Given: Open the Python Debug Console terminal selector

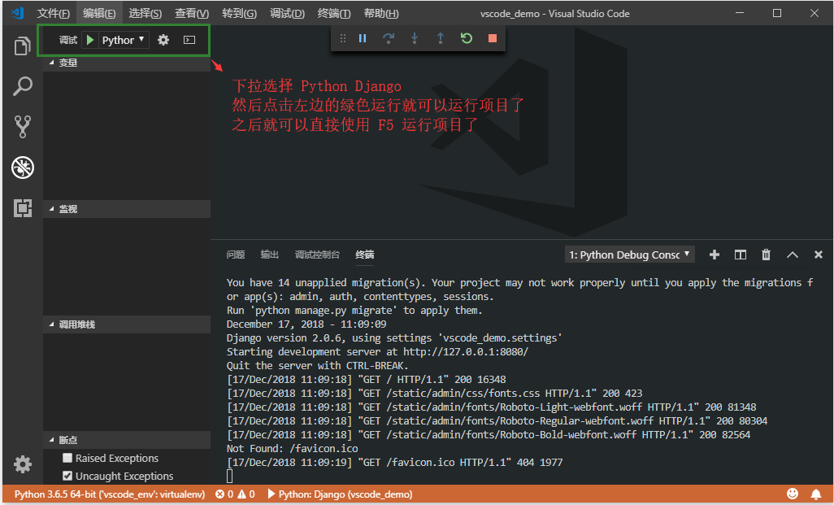Looking at the screenshot, I should (x=630, y=255).
